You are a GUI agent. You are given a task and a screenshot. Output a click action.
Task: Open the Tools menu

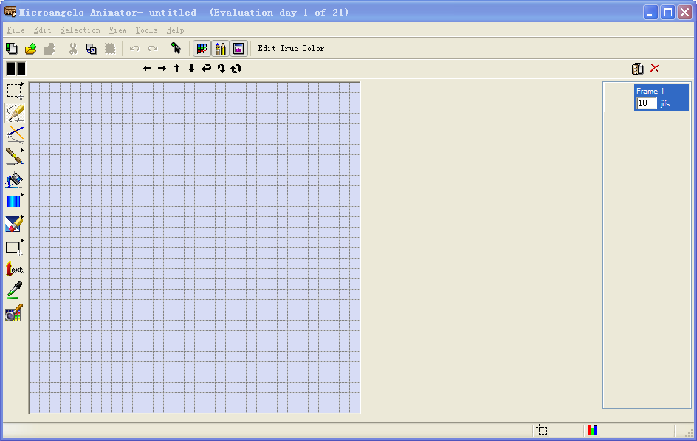click(x=146, y=30)
